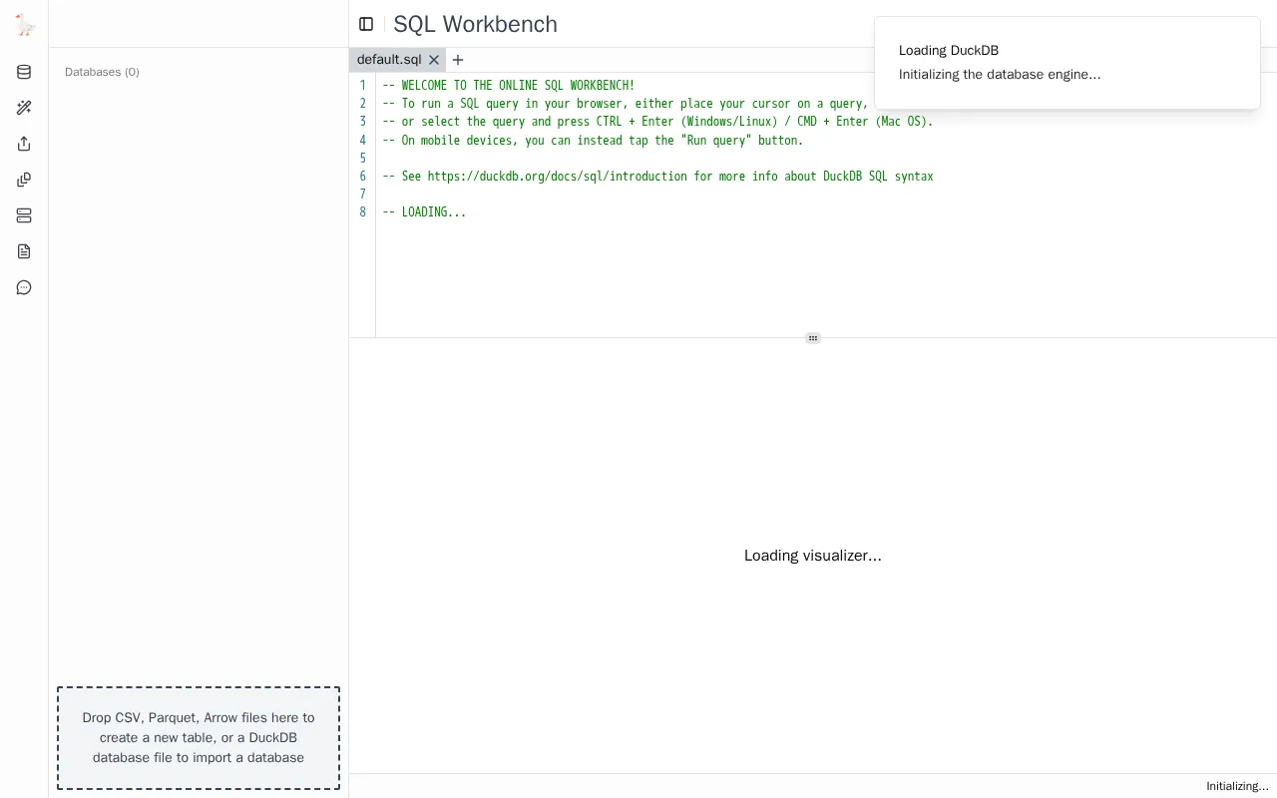Click the CTRL + Enter comment line
1277x798 pixels.
pos(658,122)
